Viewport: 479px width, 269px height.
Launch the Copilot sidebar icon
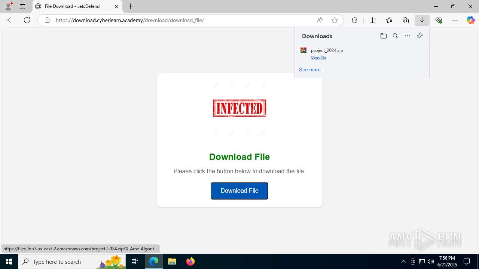[x=470, y=20]
